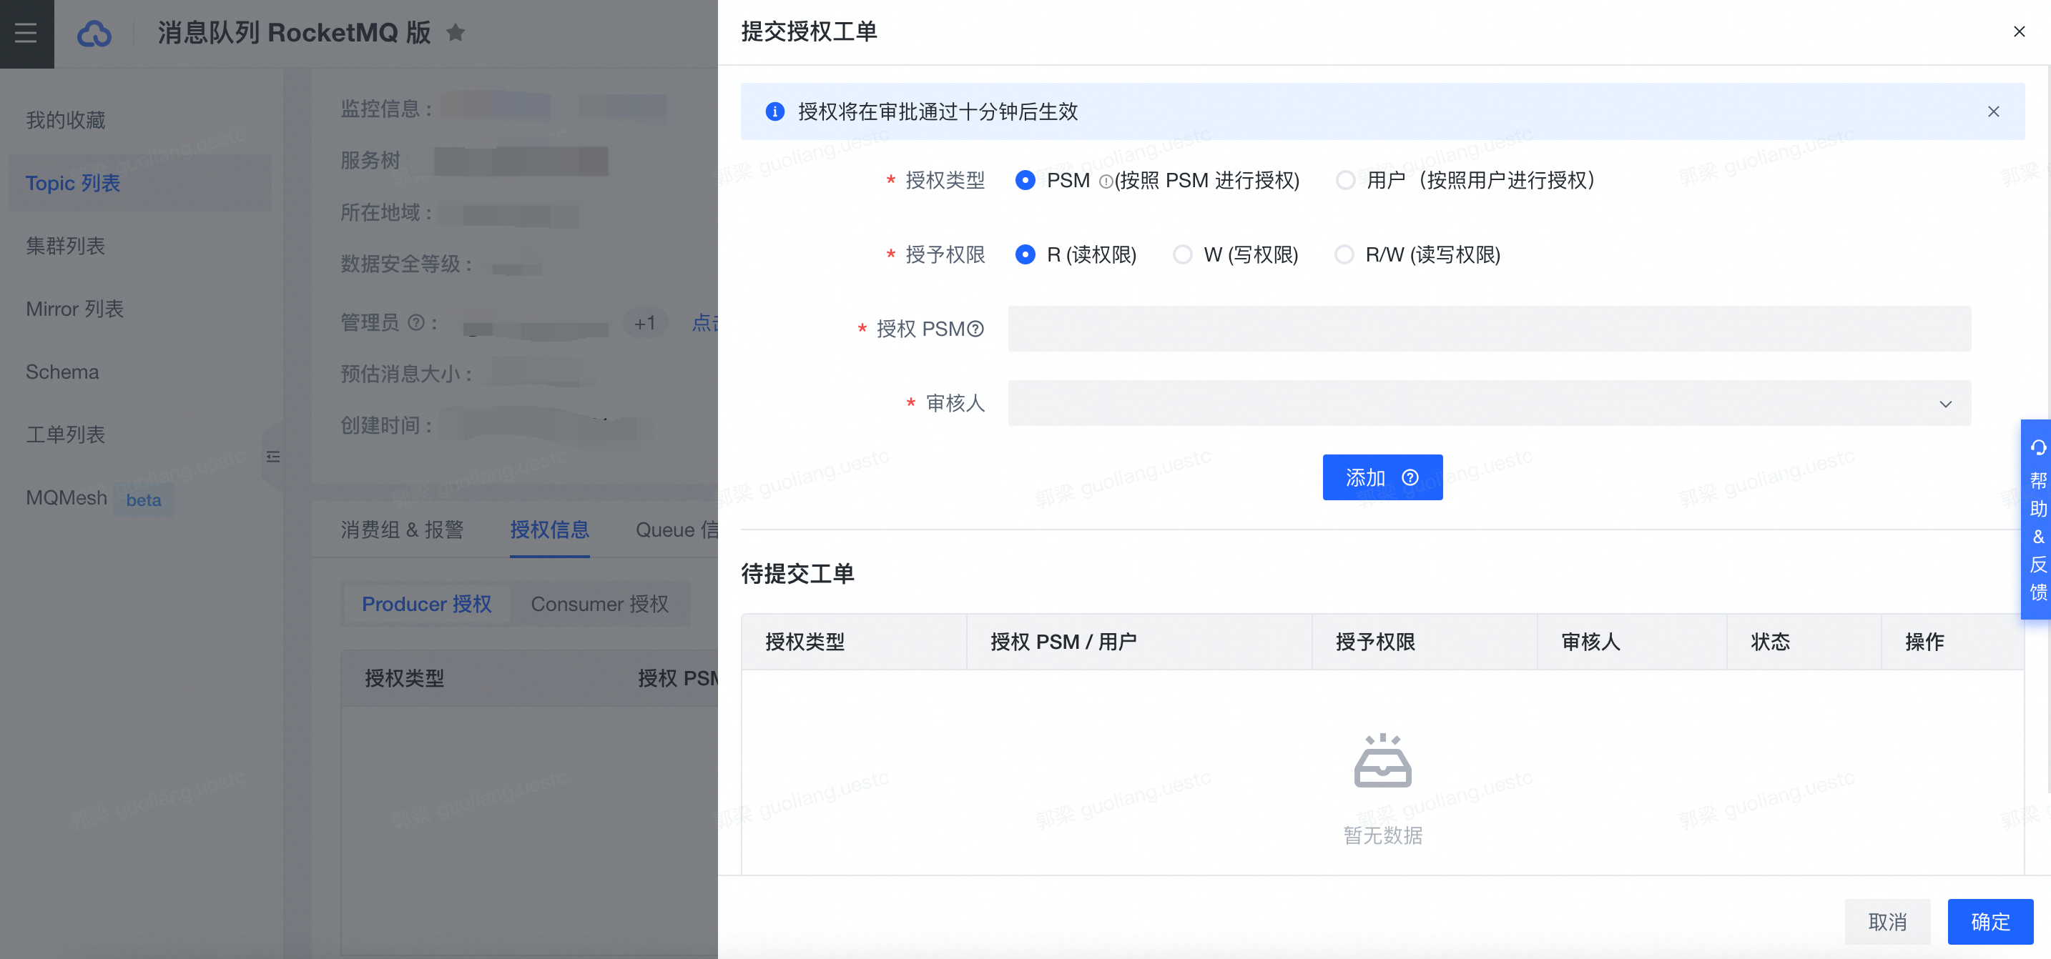Choose W (写权限) permission
The height and width of the screenshot is (959, 2051).
pos(1182,254)
